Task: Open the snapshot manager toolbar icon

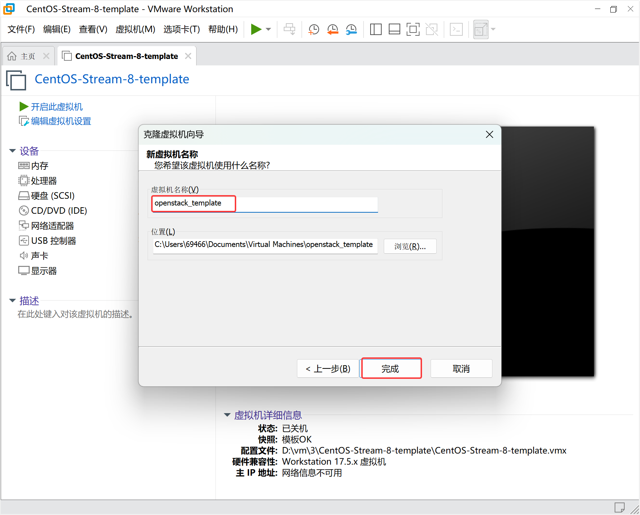Action: (352, 29)
